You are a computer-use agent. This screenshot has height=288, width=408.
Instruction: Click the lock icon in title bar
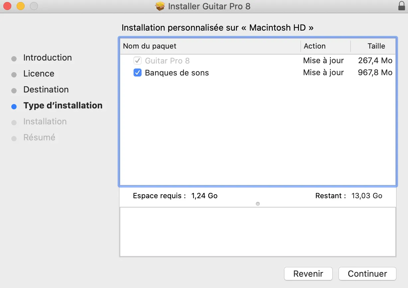coord(401,6)
